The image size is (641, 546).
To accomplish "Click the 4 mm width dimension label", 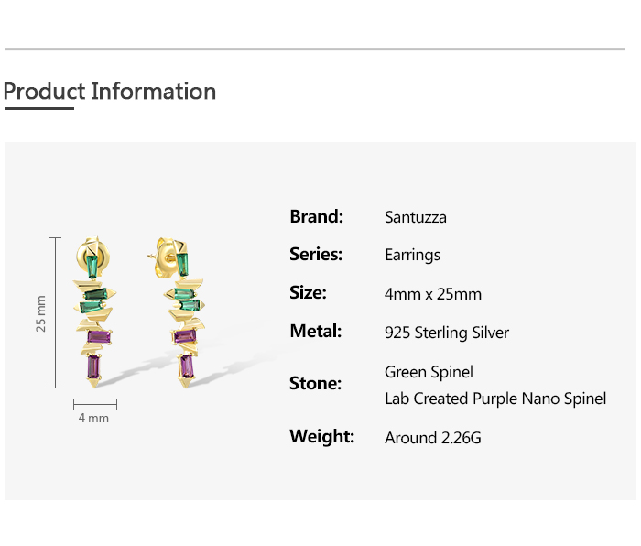I will tap(93, 418).
